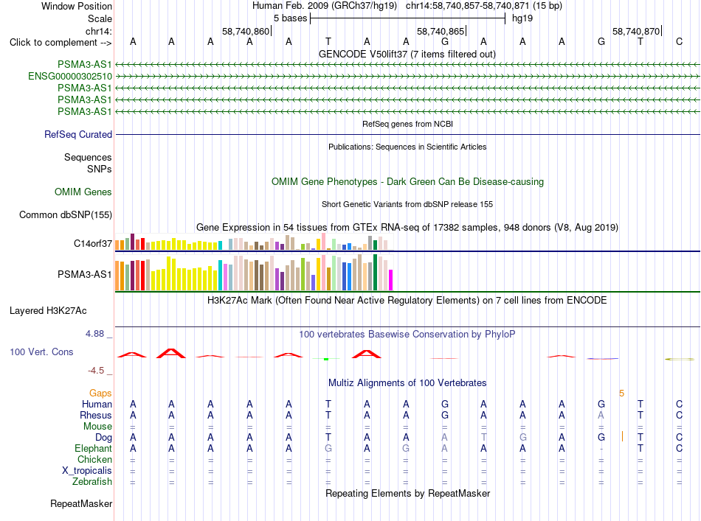
Task: Click the Layered H3K27Ac track label
Action: click(x=48, y=311)
